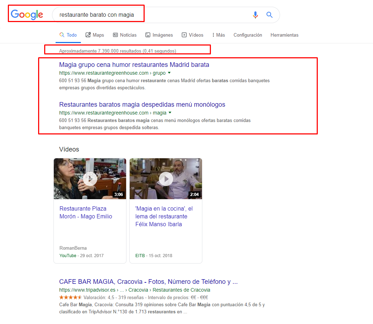Screen dimensions: 373x324
Task: Expand the Más menu
Action: (x=218, y=35)
